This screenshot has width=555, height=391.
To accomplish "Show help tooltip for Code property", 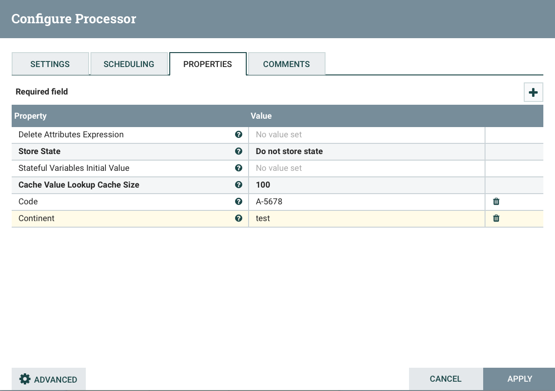I will point(238,202).
